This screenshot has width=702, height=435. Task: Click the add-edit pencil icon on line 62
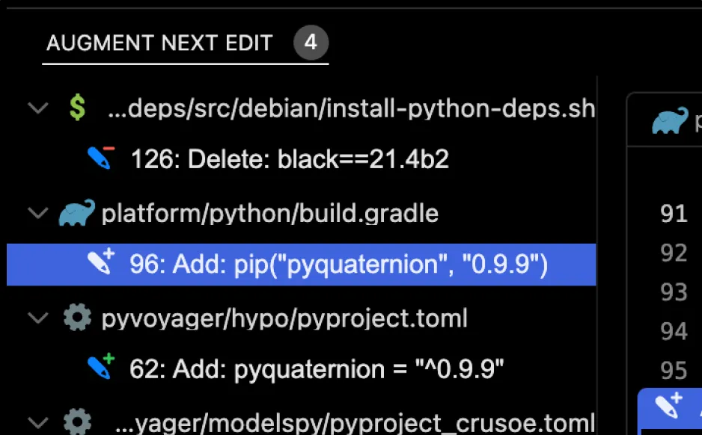(100, 366)
